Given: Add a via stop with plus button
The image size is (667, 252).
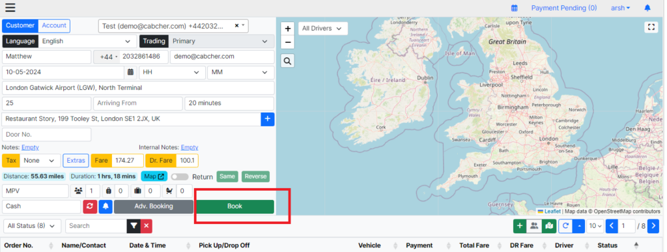Looking at the screenshot, I should 267,119.
